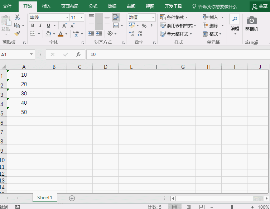270x209 pixels.
Task: Toggle Italic formatting
Action: (40, 25)
